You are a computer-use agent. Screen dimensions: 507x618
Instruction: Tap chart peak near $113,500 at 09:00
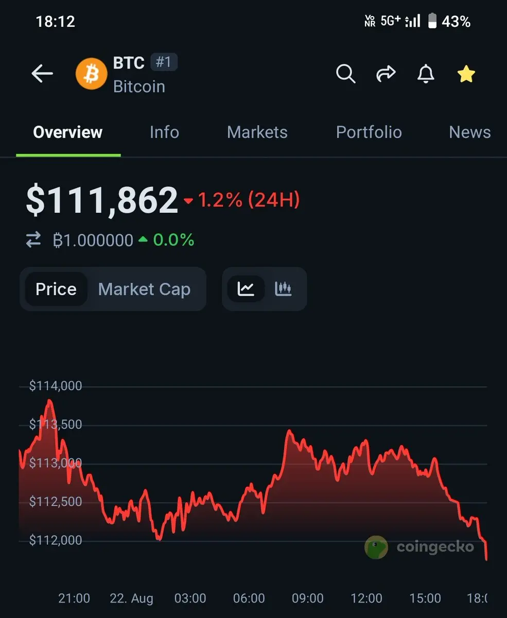click(x=289, y=431)
